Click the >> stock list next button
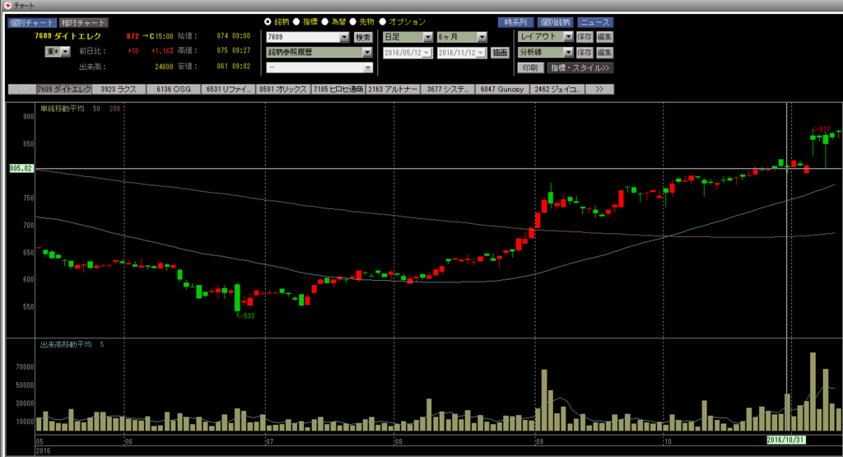Image resolution: width=843 pixels, height=457 pixels. (599, 89)
